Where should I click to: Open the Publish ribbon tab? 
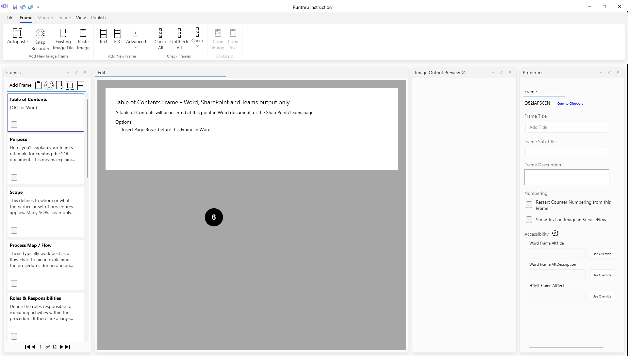point(98,18)
